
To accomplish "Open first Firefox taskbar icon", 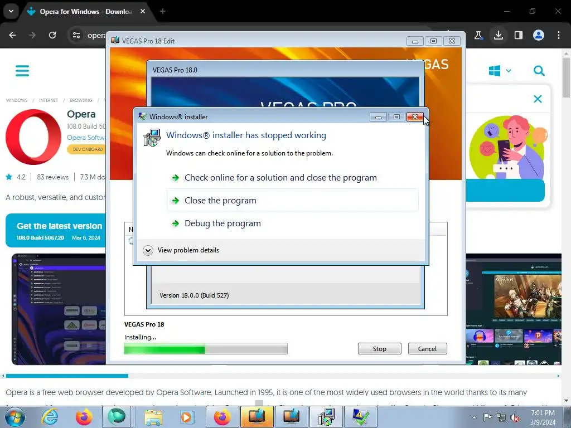I will click(84, 417).
